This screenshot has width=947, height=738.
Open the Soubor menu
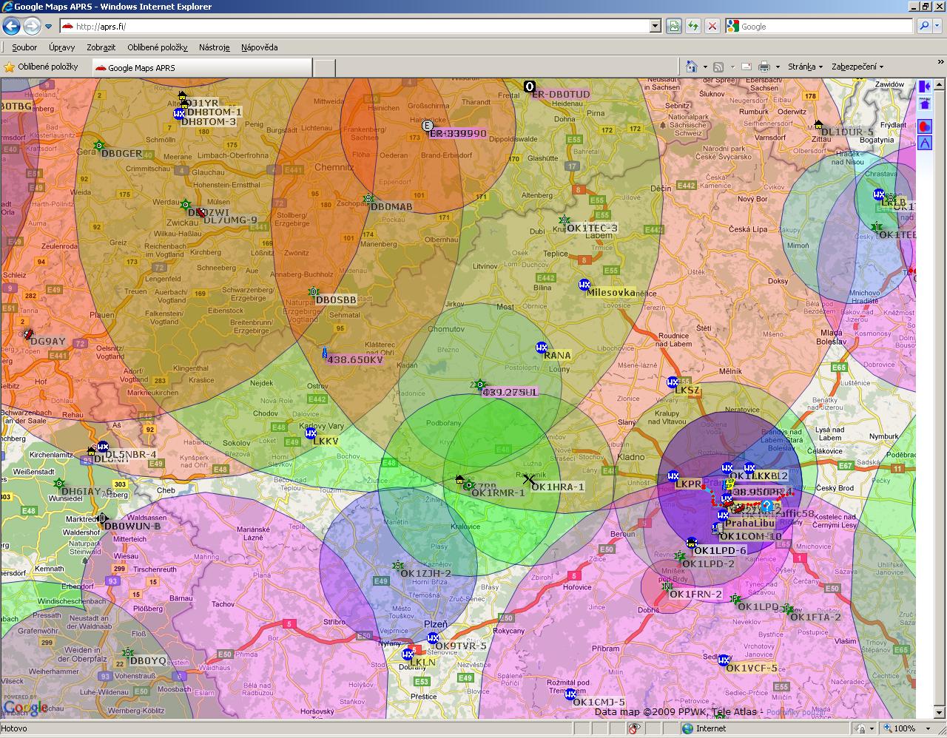(24, 47)
